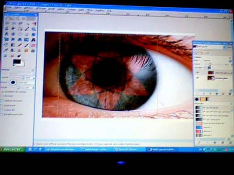Select the Airbrush tool

(x=6, y=50)
